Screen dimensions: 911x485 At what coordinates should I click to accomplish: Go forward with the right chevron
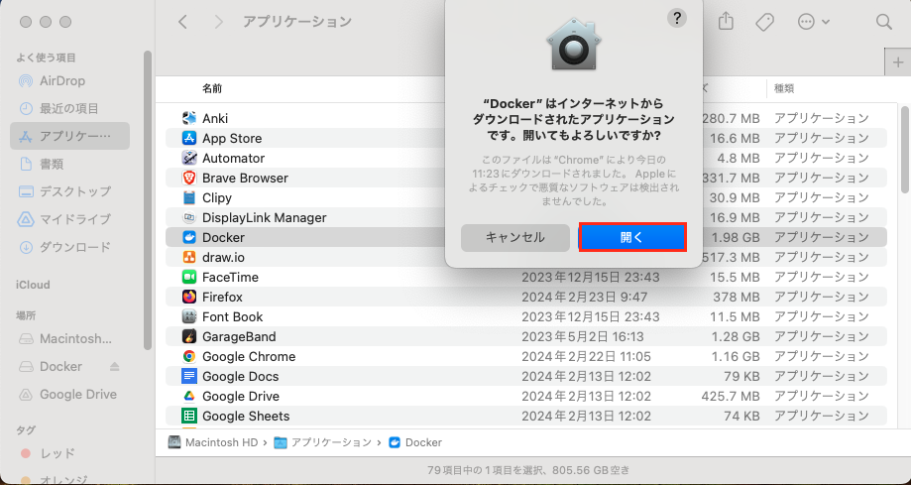coord(218,22)
